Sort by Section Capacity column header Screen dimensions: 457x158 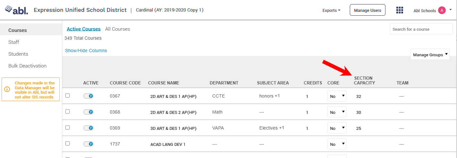coord(364,81)
